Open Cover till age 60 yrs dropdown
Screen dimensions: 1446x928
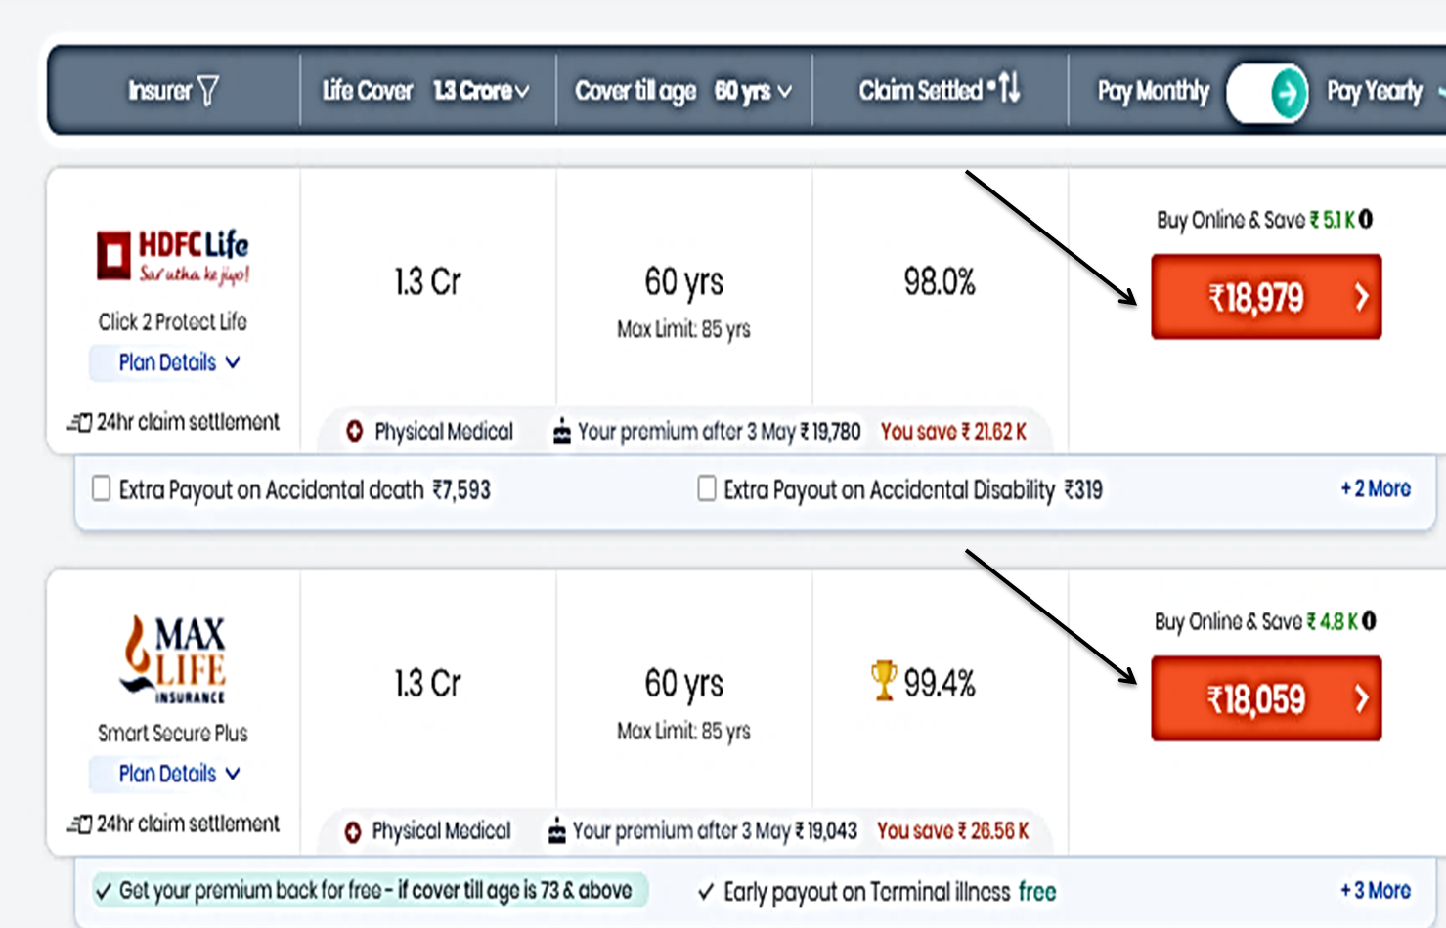click(753, 92)
